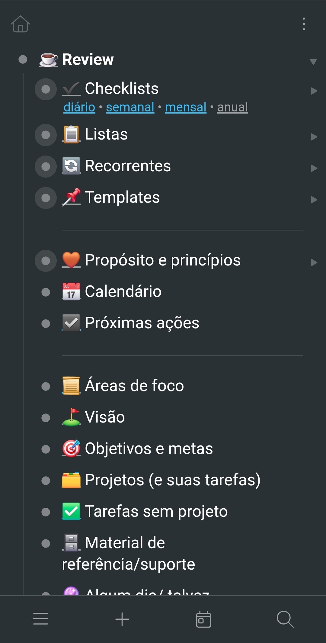Tap the bullet next to Listas
The image size is (326, 643).
[46, 135]
